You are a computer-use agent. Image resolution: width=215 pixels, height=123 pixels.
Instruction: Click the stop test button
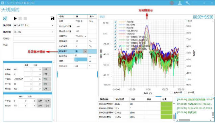[x=25, y=18]
